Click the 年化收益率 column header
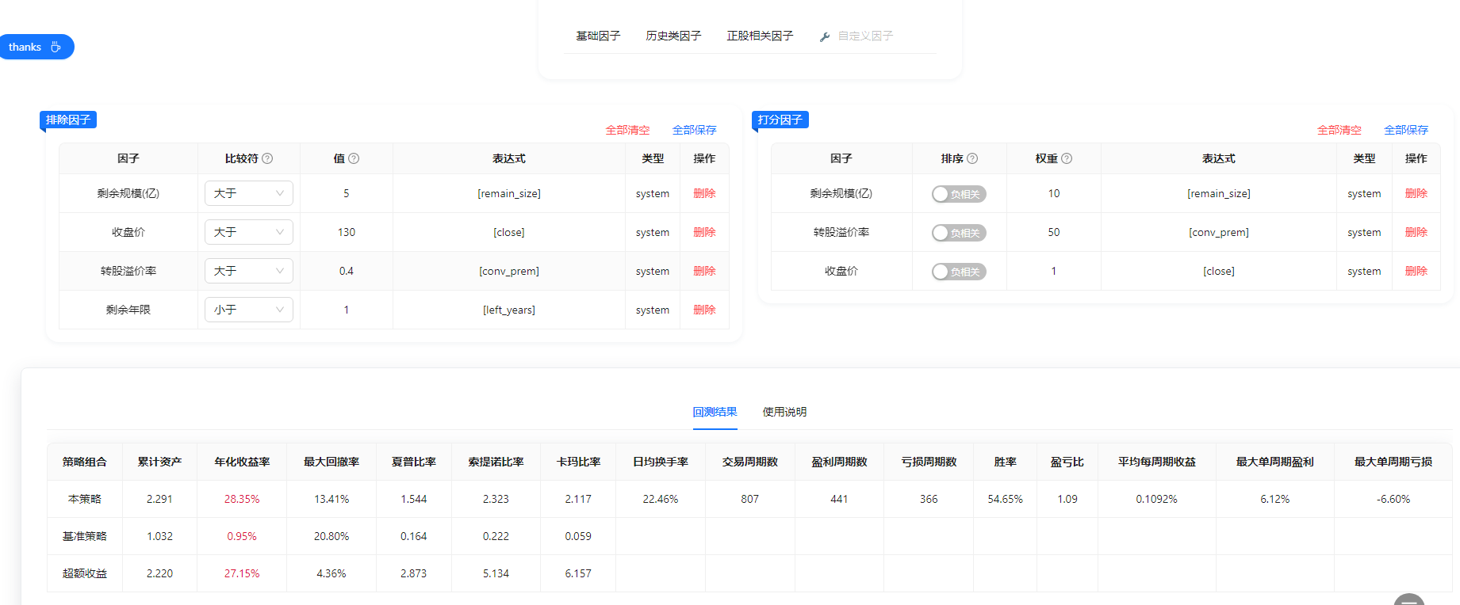 242,462
